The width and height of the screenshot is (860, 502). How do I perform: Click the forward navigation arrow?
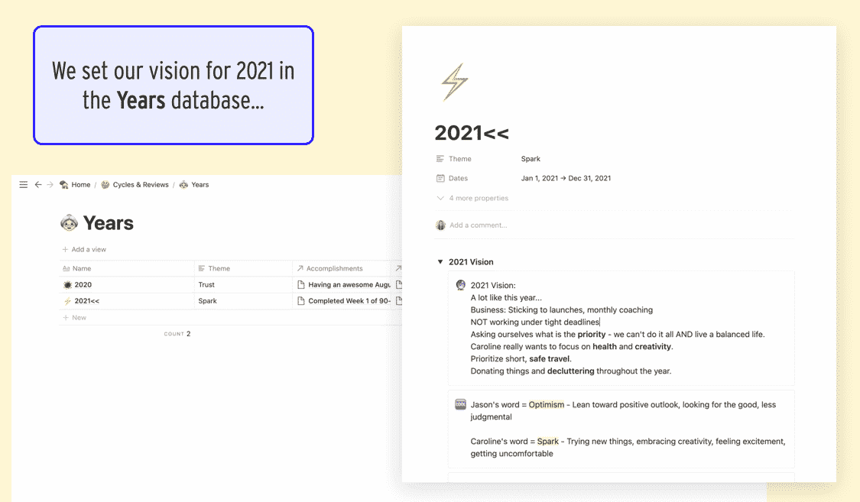tap(50, 185)
